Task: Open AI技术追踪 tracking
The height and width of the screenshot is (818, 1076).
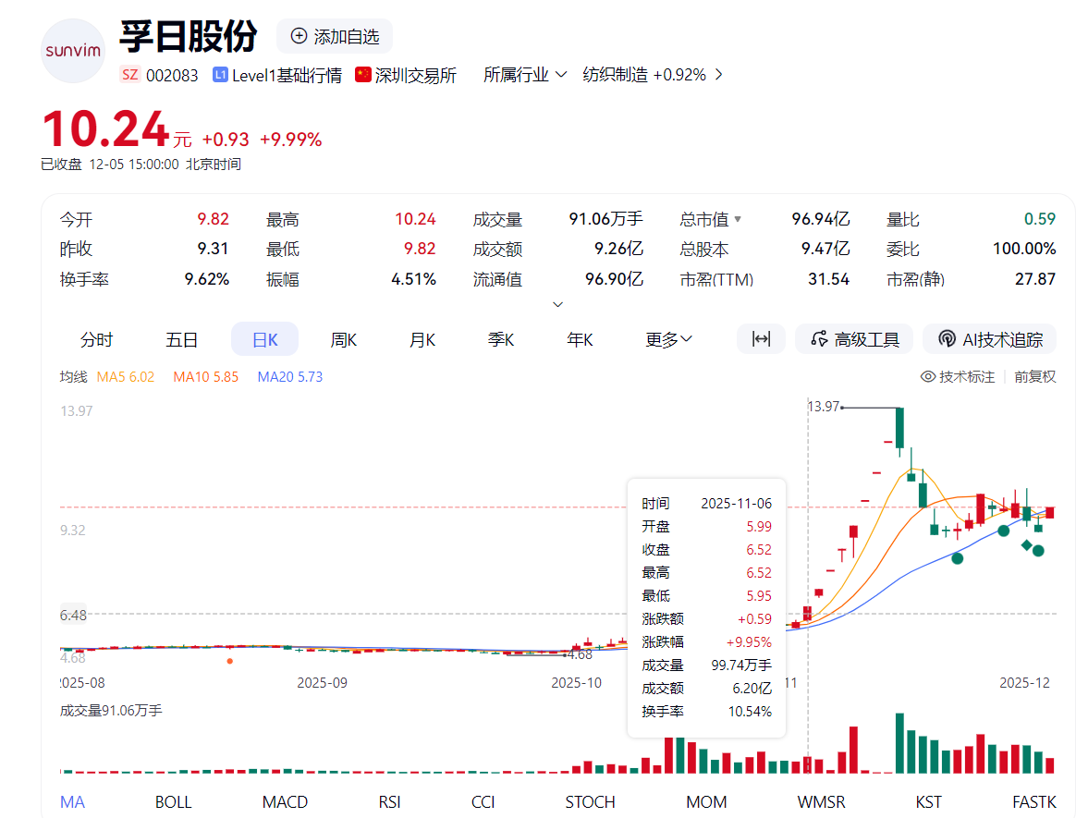Action: click(x=991, y=339)
